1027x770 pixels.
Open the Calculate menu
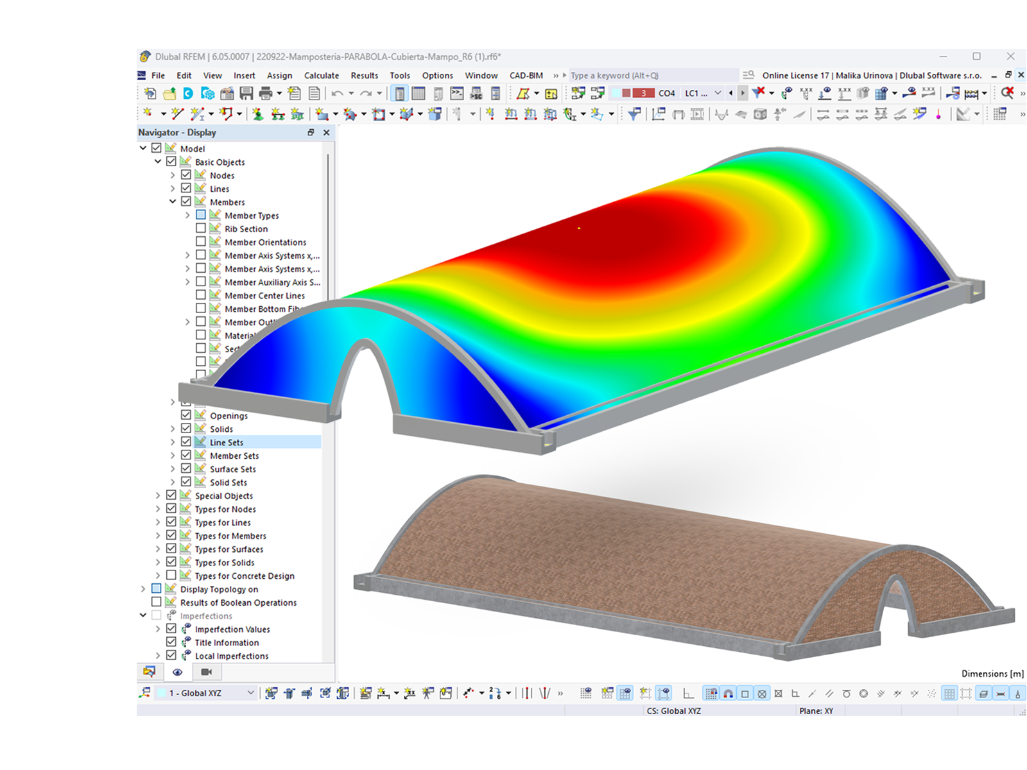pyautogui.click(x=322, y=75)
